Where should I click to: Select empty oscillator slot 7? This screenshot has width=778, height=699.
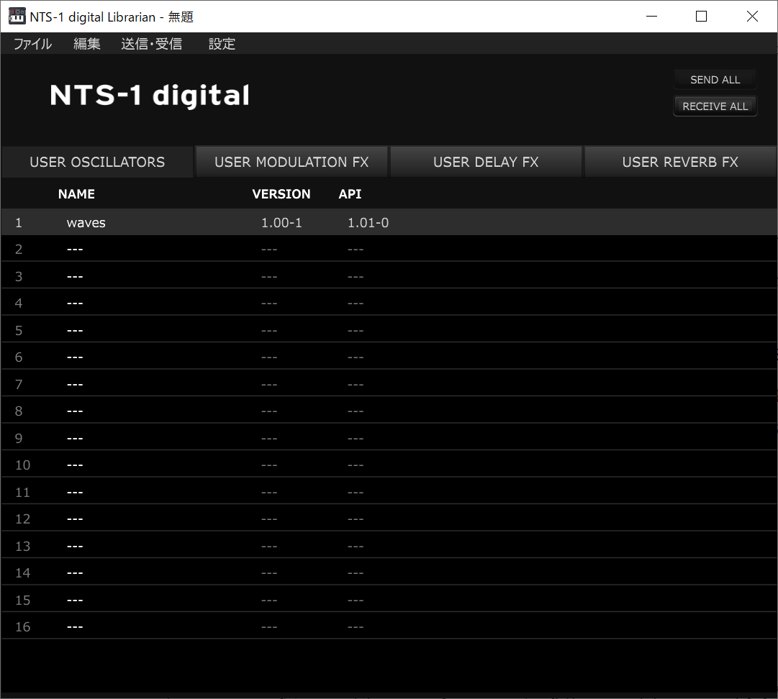point(389,384)
